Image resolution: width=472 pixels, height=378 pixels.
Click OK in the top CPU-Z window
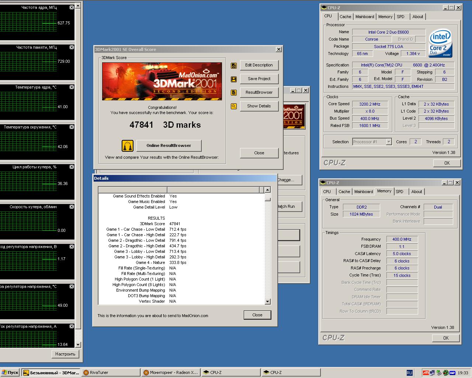[x=447, y=163]
